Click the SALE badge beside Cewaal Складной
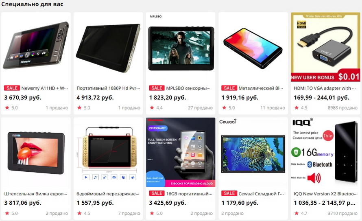362x221 pixels. [229, 193]
